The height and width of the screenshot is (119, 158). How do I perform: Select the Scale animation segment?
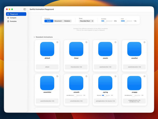49,21
